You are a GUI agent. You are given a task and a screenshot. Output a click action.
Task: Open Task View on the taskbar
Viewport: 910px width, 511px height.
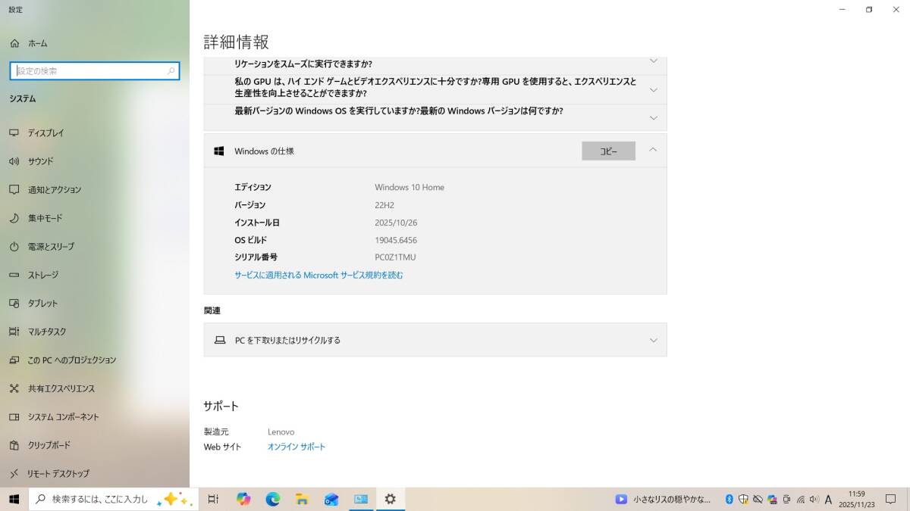click(213, 499)
